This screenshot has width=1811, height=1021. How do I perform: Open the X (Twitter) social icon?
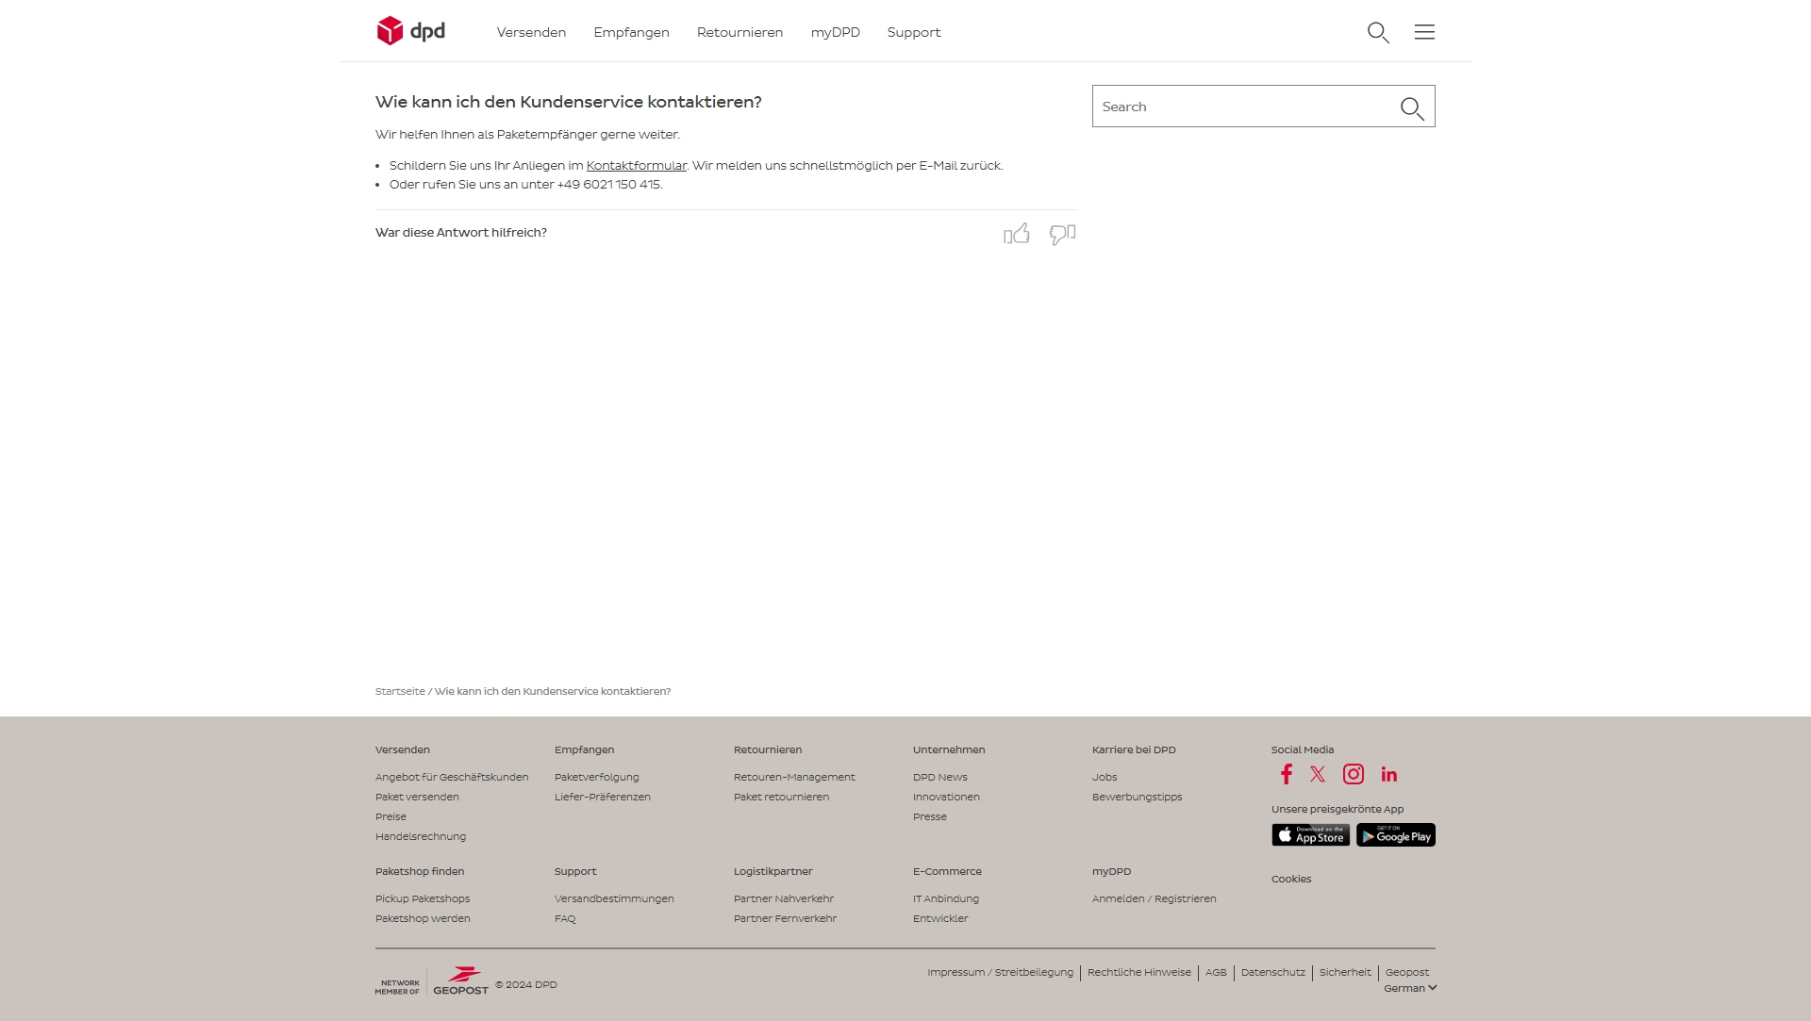pos(1318,774)
